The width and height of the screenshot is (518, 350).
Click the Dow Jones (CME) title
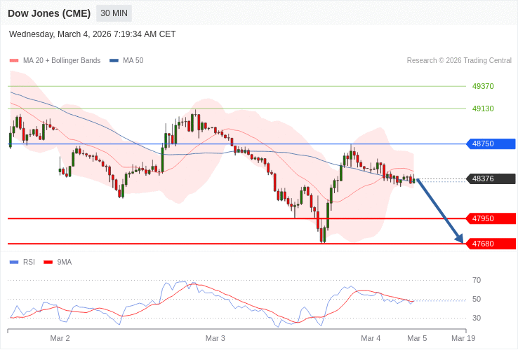pyautogui.click(x=48, y=13)
